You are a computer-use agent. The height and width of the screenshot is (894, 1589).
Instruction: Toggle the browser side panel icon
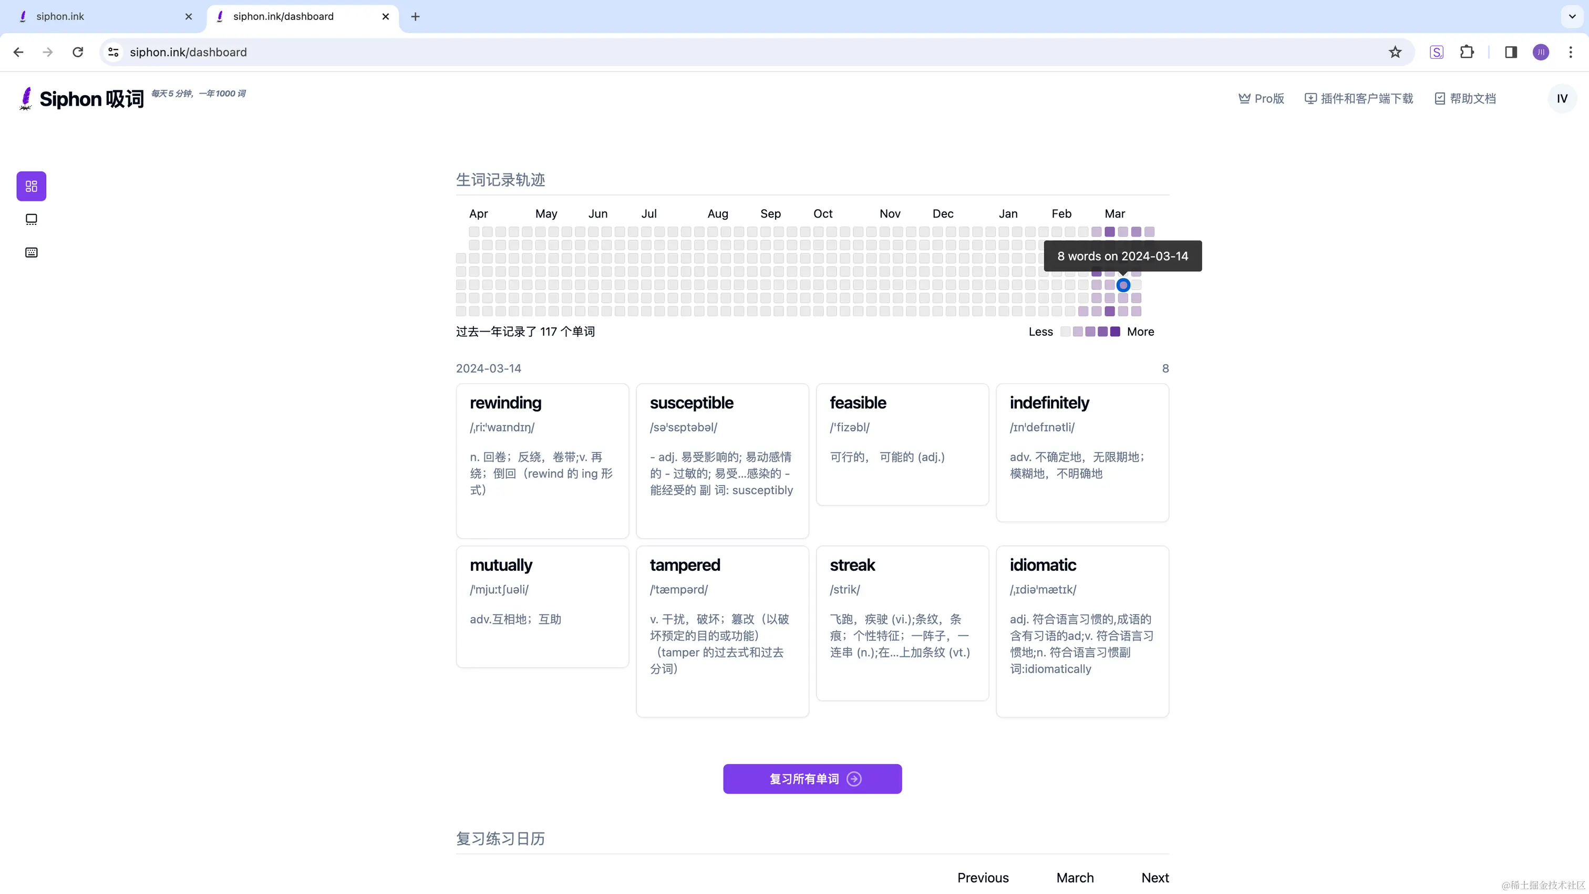click(x=1511, y=53)
